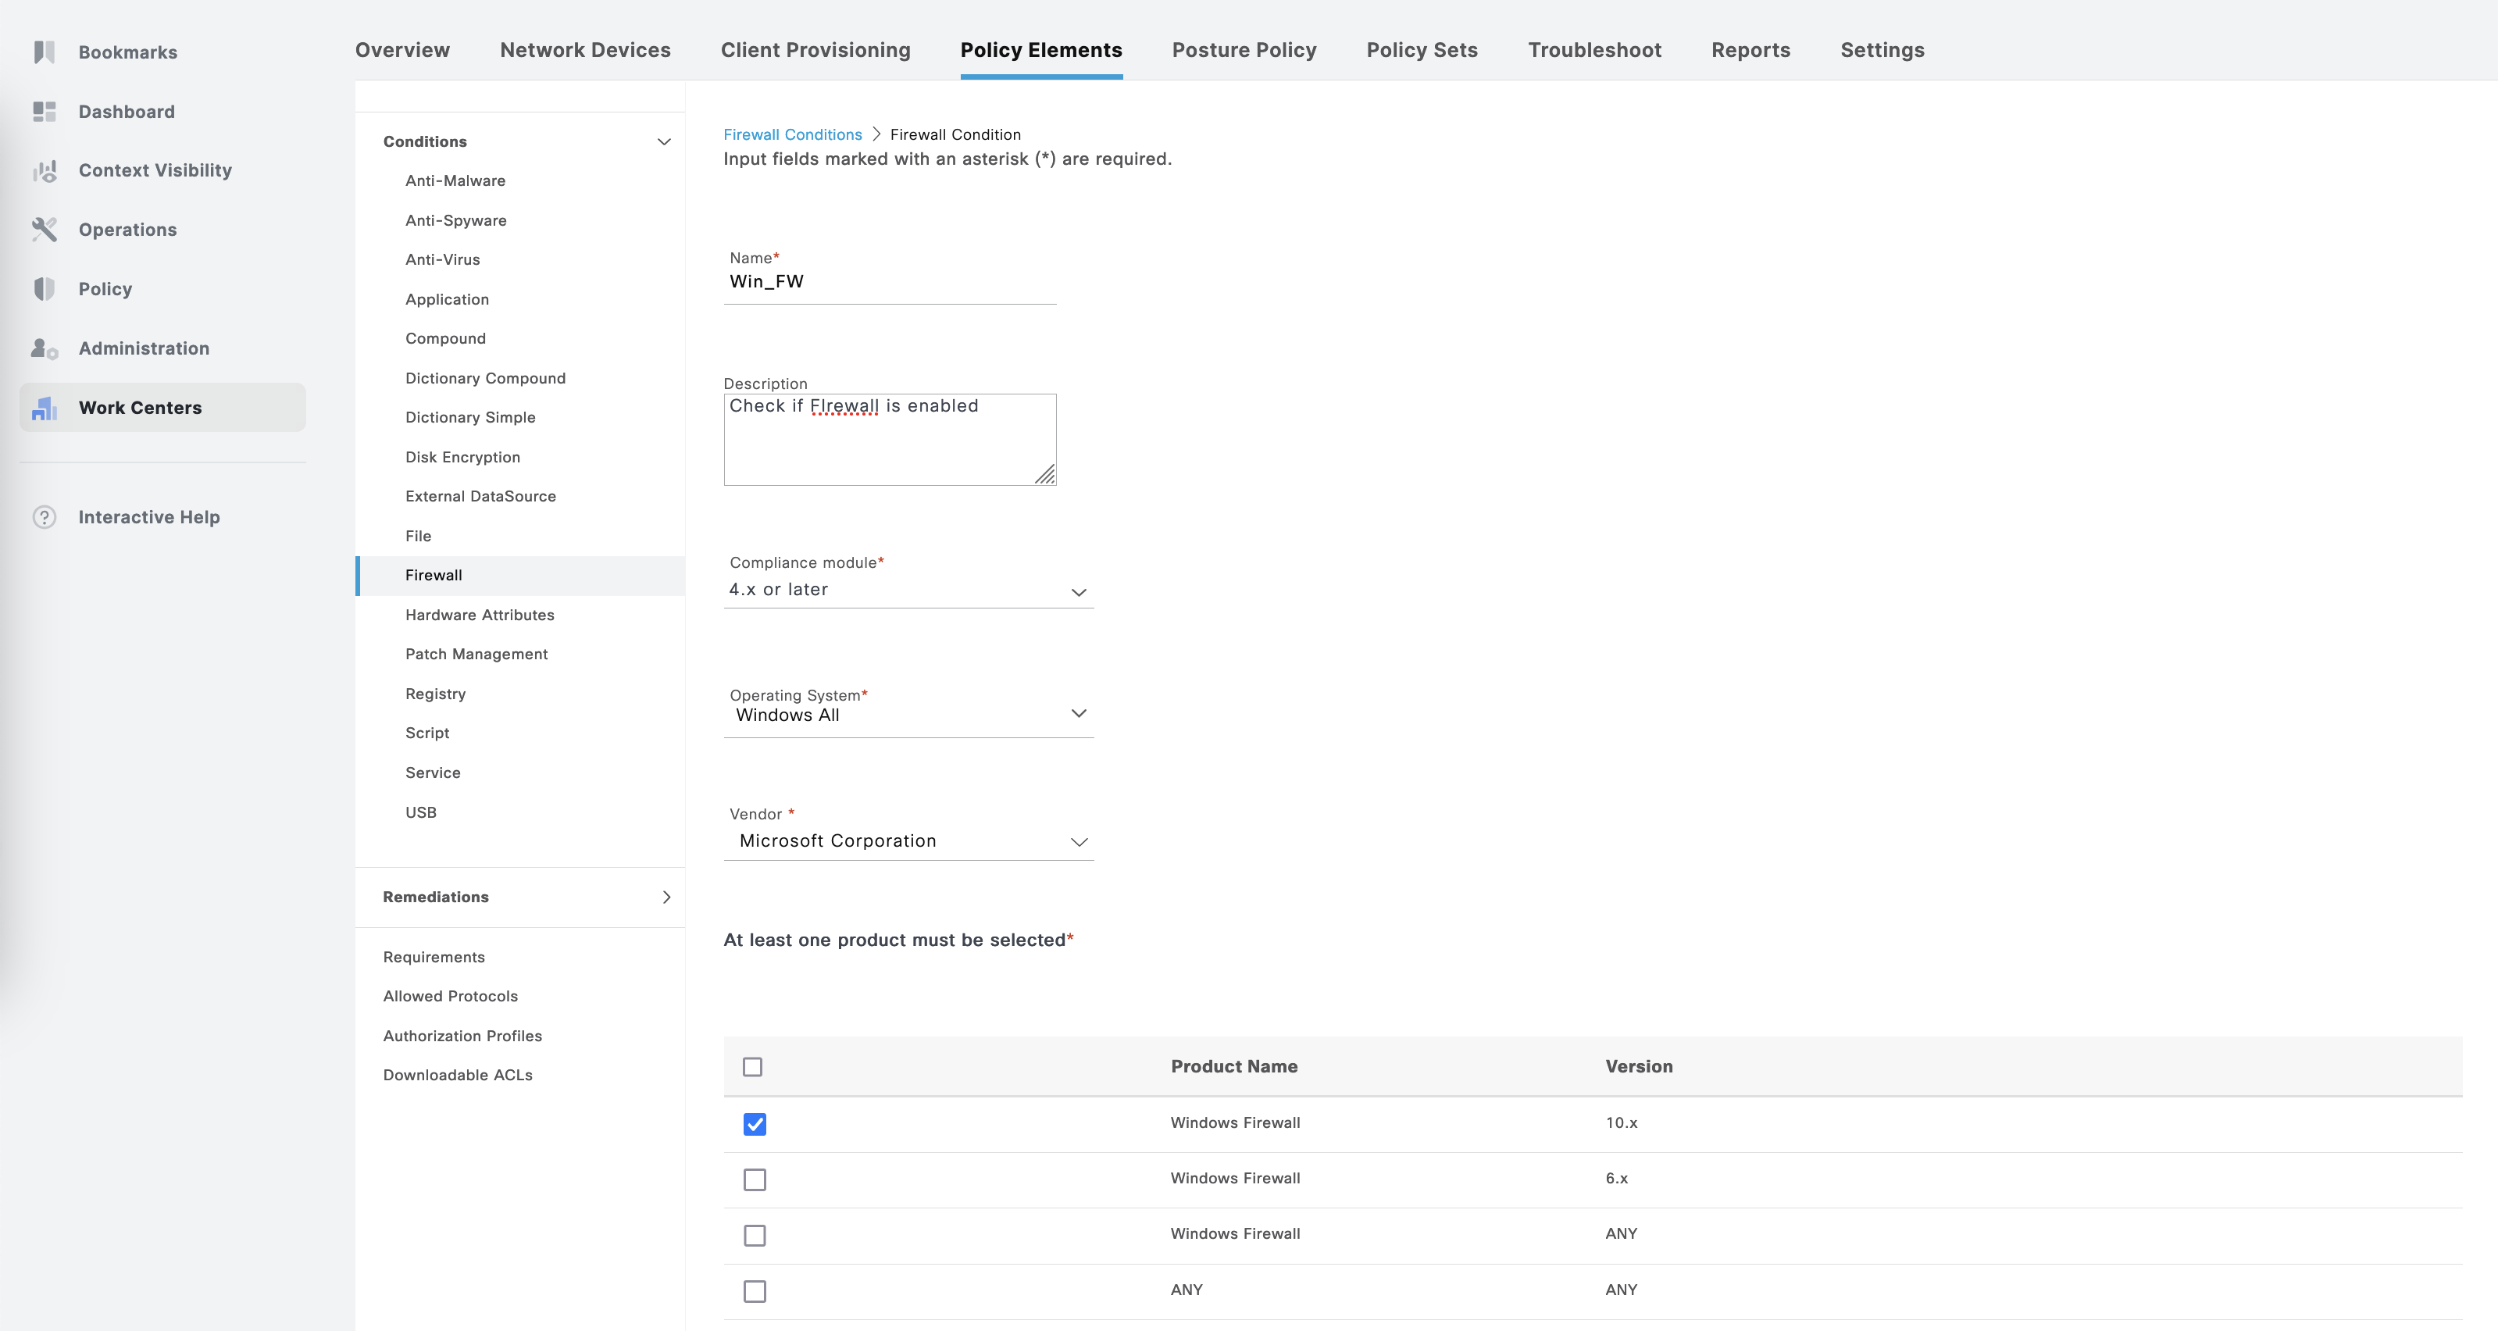The image size is (2498, 1331).
Task: Click the Operations wrench icon
Action: (44, 230)
